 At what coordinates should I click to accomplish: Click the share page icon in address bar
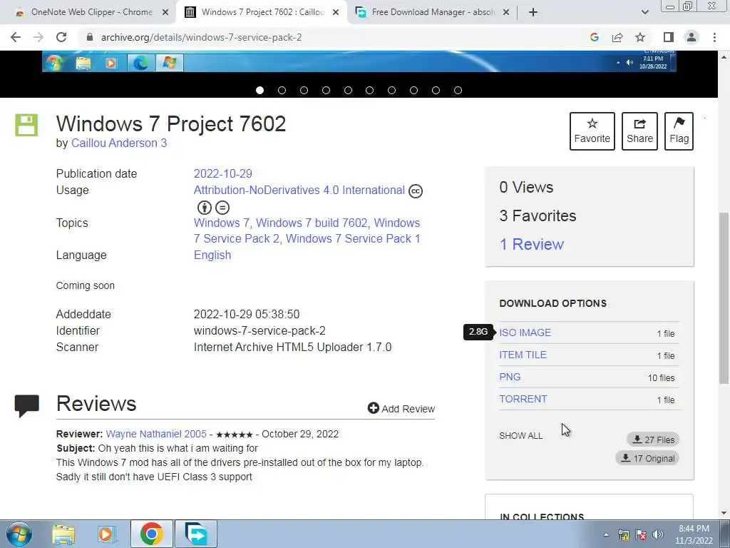(x=617, y=37)
